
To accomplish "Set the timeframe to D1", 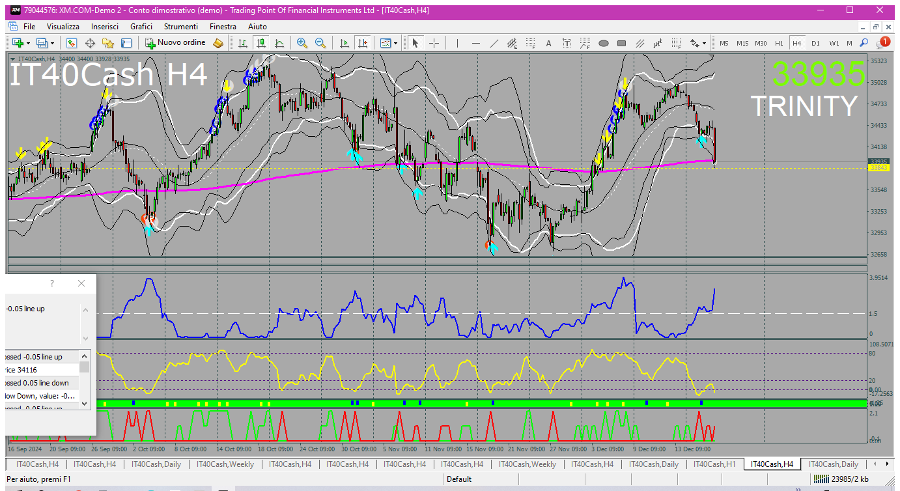I will pyautogui.click(x=815, y=43).
